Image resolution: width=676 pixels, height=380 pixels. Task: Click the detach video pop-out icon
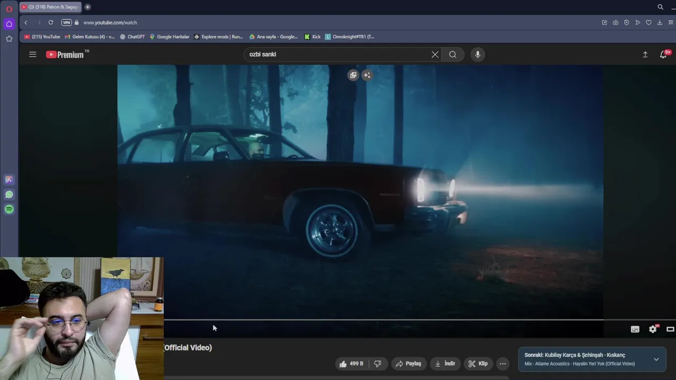353,75
